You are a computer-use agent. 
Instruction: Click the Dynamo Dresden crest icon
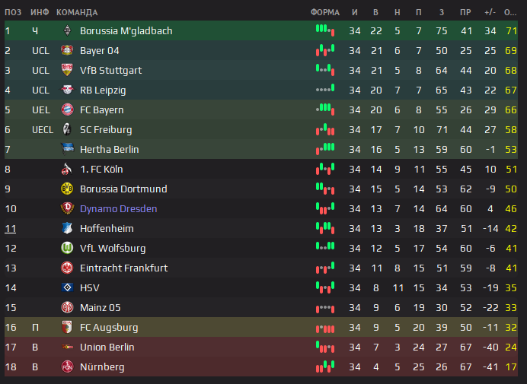[67, 208]
